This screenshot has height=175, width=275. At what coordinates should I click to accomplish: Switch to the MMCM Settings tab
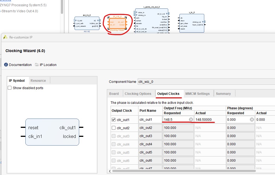(197, 94)
